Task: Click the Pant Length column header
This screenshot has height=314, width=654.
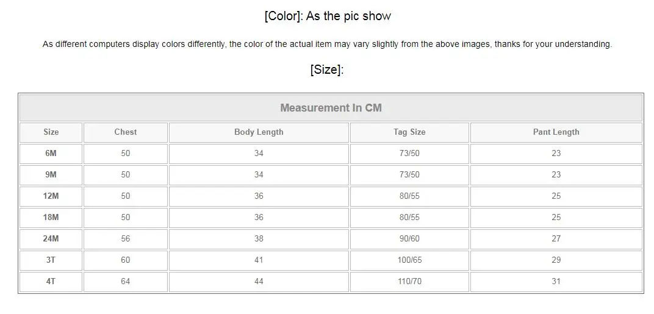Action: [x=556, y=132]
